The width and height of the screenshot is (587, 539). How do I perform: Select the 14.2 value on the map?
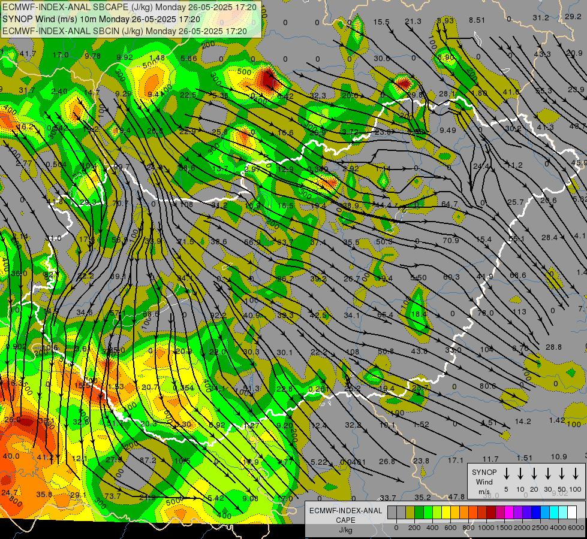[523, 422]
